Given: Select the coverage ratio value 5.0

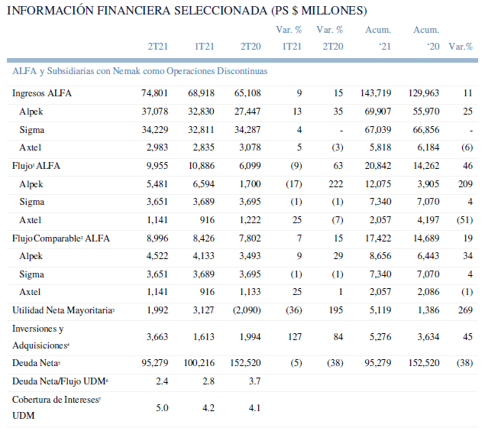Looking at the screenshot, I should [162, 408].
